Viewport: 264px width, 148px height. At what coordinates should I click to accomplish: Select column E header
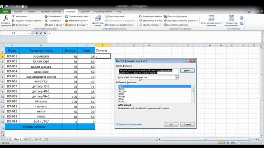click(x=103, y=46)
